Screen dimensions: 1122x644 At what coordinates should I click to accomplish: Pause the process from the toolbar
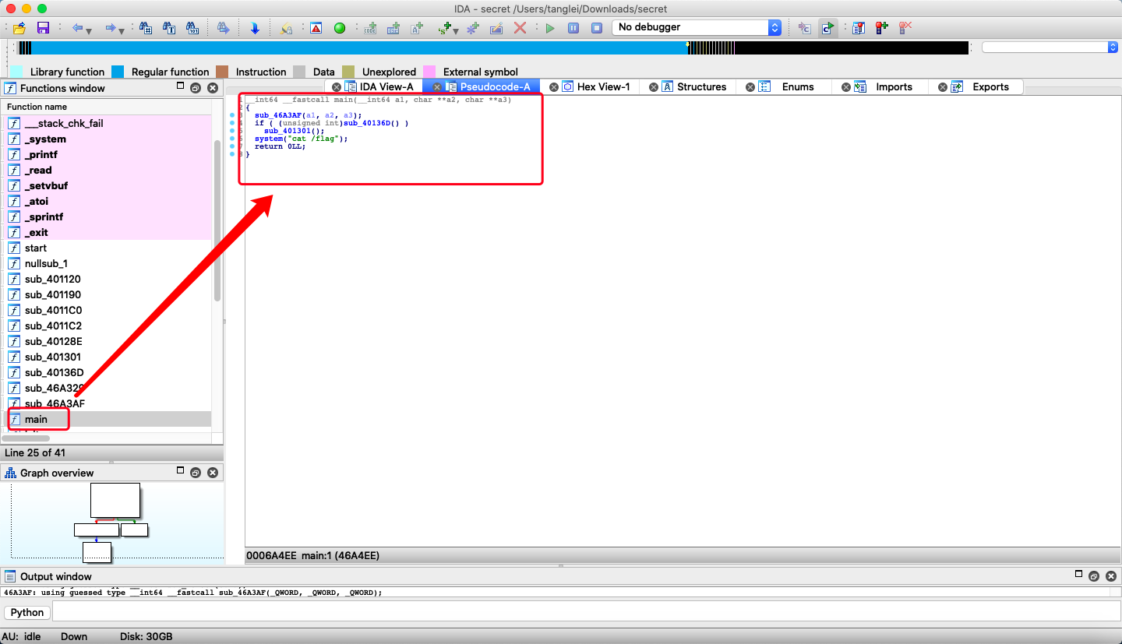coord(573,28)
